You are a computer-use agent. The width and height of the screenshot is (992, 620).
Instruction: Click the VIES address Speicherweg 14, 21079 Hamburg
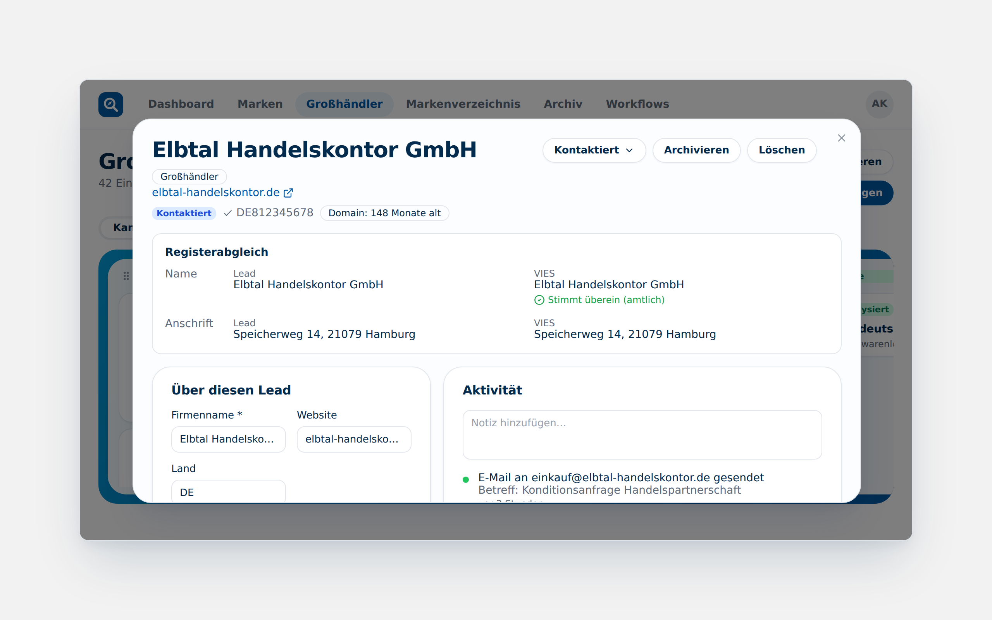pyautogui.click(x=625, y=334)
